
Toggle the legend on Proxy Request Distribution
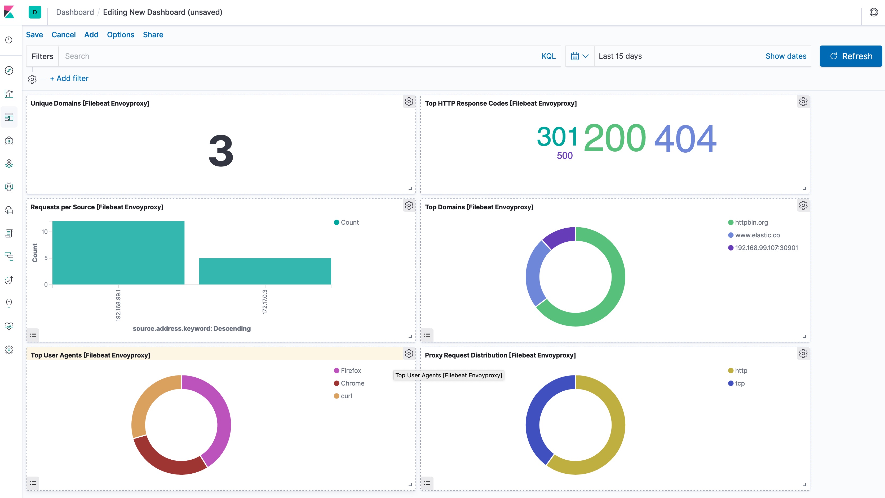(427, 484)
